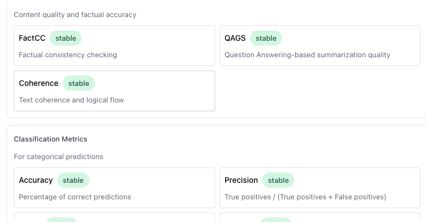The height and width of the screenshot is (223, 426).
Task: Click the stable badge next to Precision
Action: coord(278,180)
